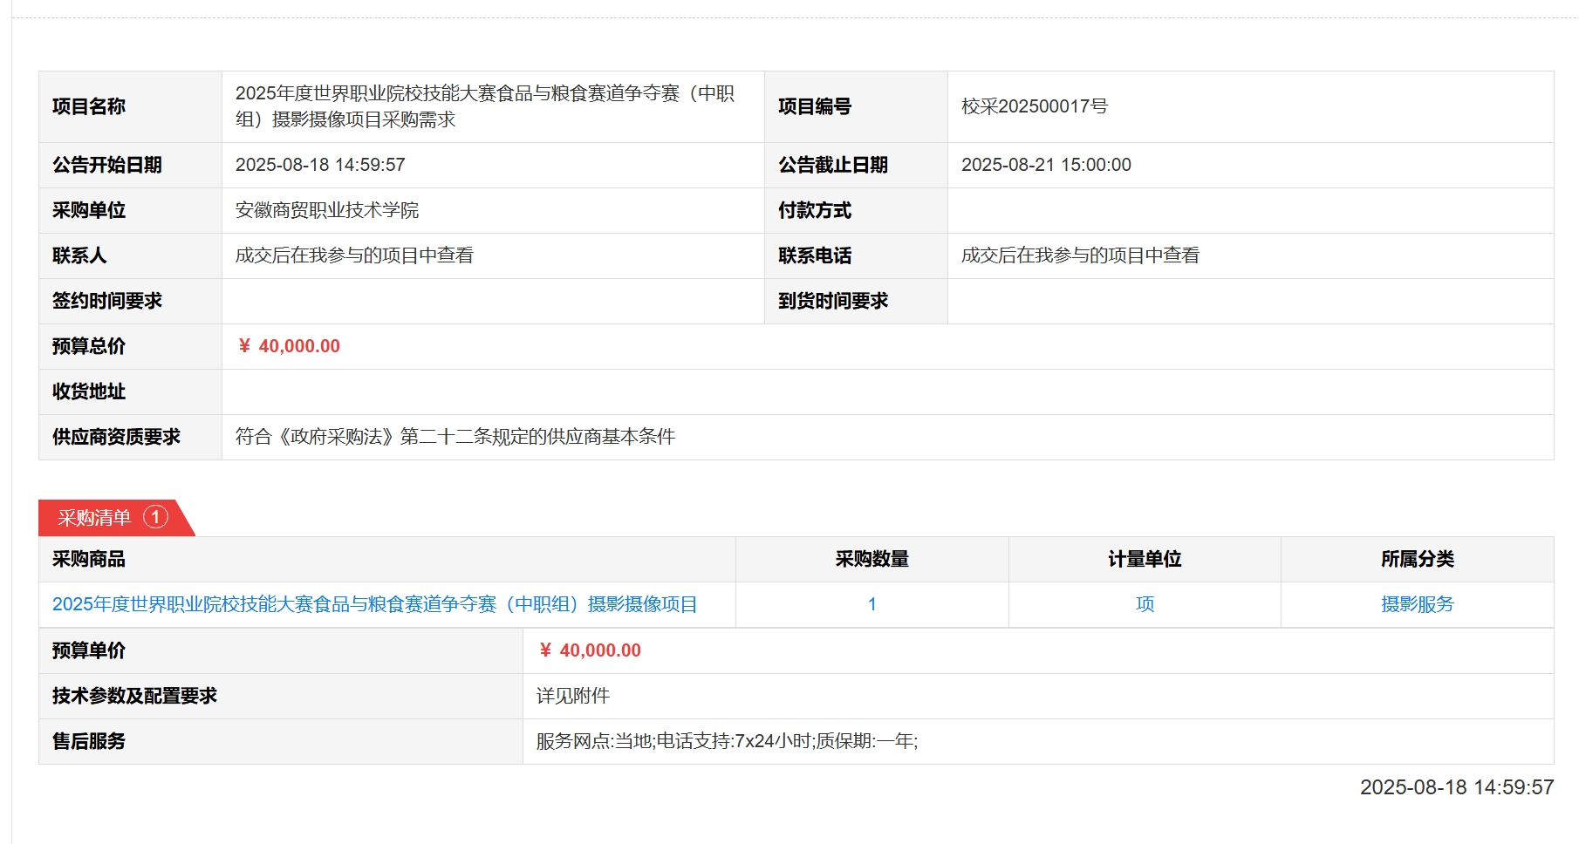Screen dimensions: 1579x844
Task: Click the timestamp below the table
Action: point(1456,787)
